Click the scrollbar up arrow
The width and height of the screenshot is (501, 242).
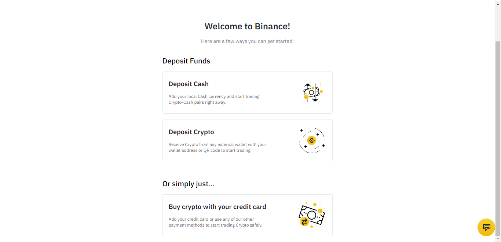coord(498,4)
